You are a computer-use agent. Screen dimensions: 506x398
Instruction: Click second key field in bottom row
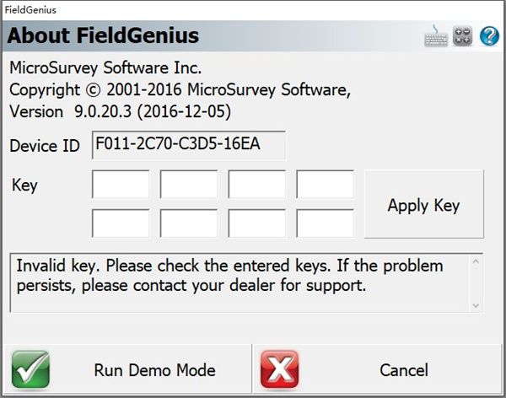coord(188,223)
